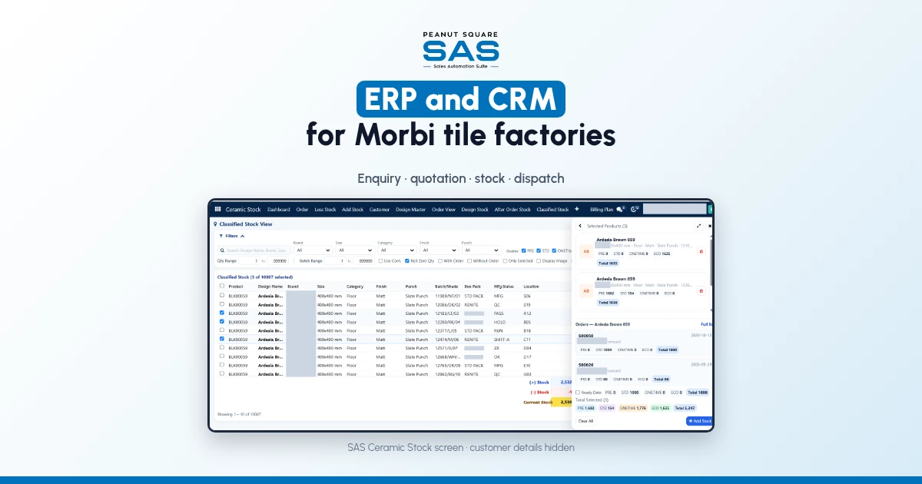The image size is (922, 484).
Task: Toggle the select-all checkbox in table header
Action: pyautogui.click(x=222, y=286)
